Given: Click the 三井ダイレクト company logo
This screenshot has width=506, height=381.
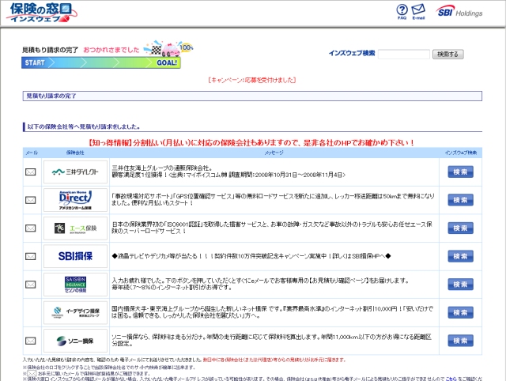Looking at the screenshot, I should click(76, 172).
